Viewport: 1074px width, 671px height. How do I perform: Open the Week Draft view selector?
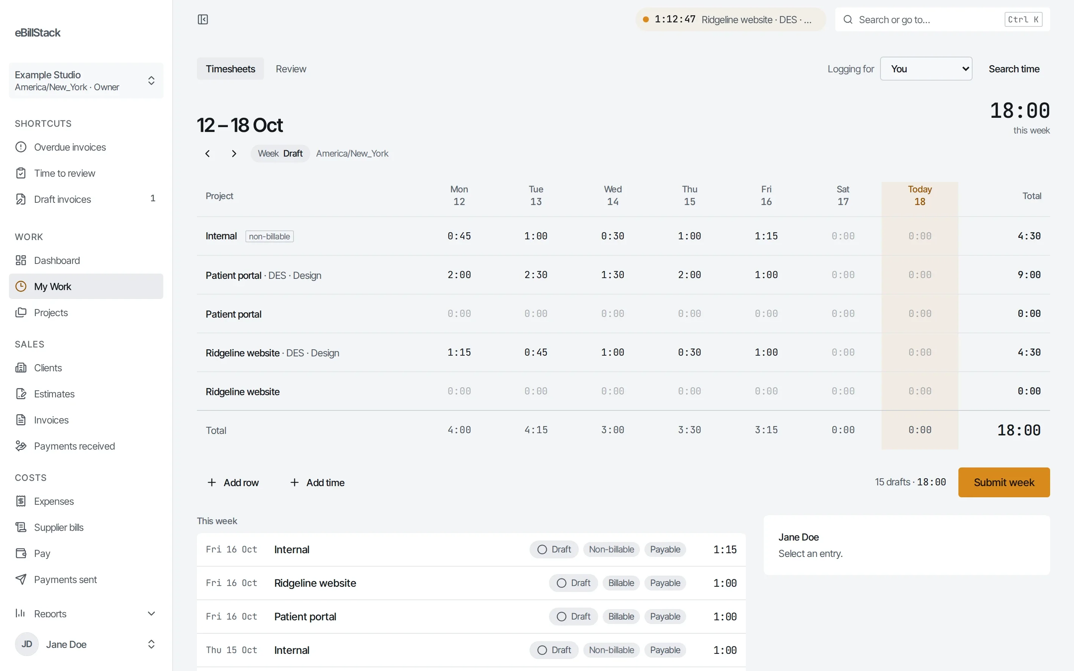point(280,154)
